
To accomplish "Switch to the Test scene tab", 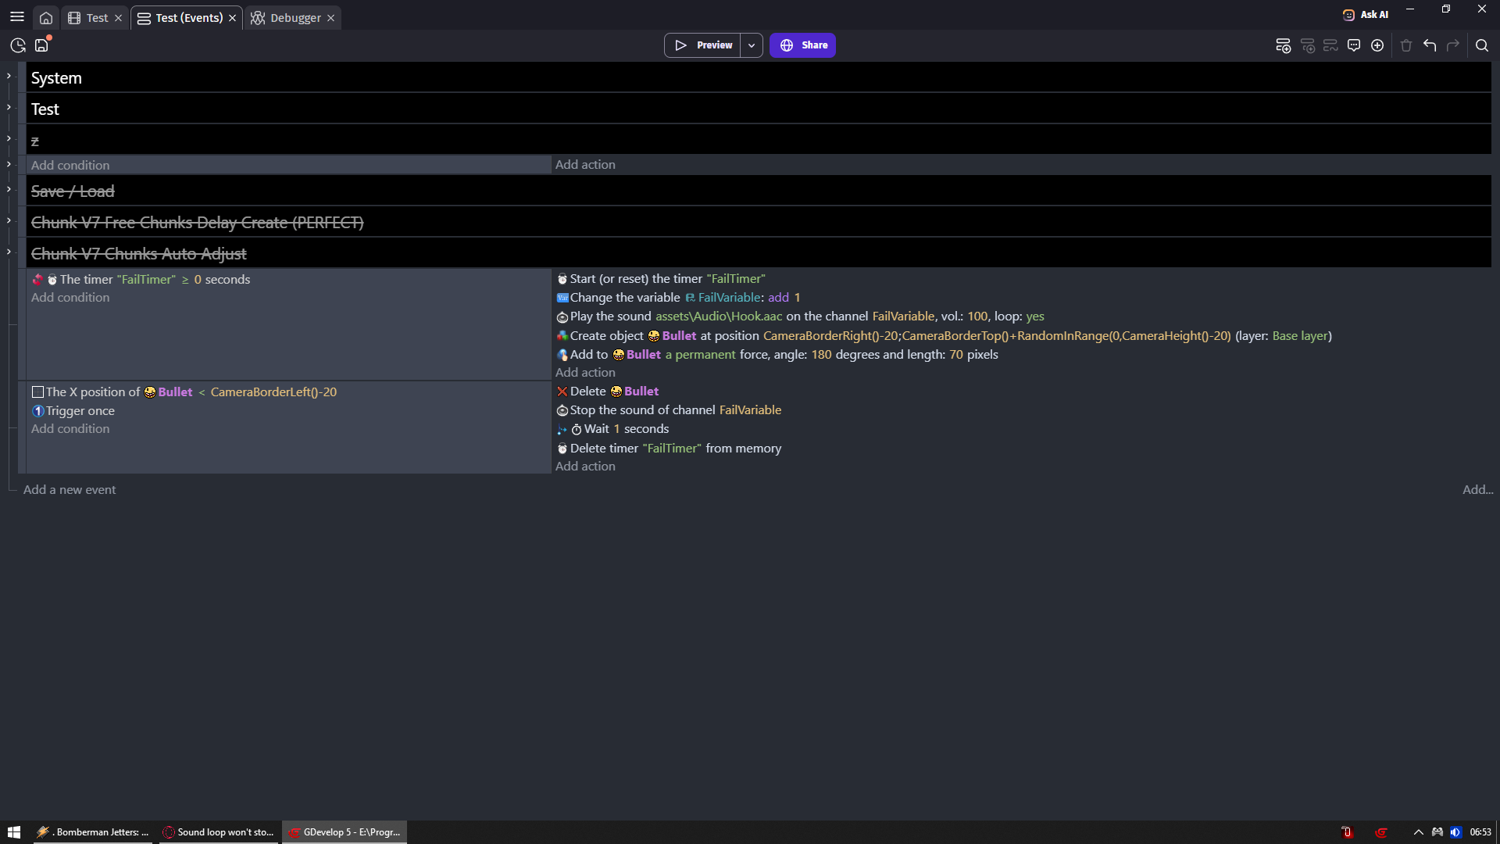I will 96,18.
